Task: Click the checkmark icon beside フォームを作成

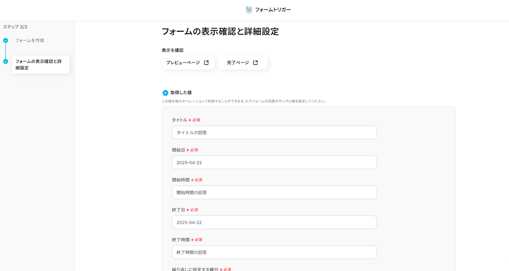Action: [x=6, y=40]
